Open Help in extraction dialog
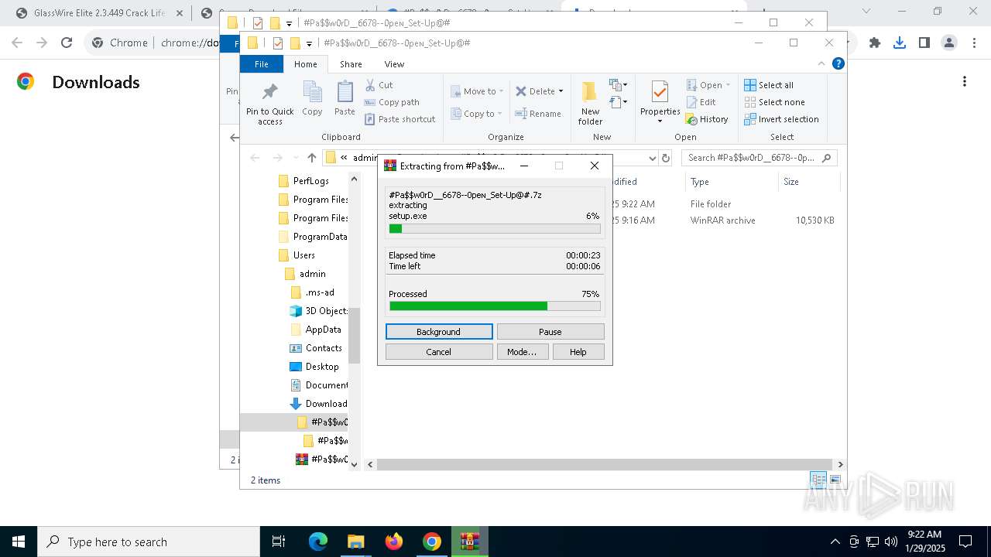The image size is (991, 557). click(578, 351)
